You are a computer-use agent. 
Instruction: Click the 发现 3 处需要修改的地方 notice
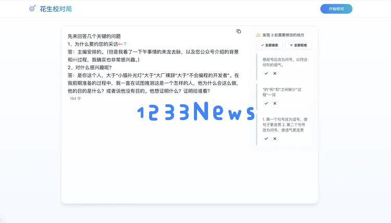coord(283,35)
